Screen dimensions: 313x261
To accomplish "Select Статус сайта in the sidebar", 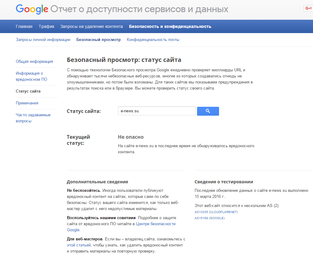I will point(28,91).
